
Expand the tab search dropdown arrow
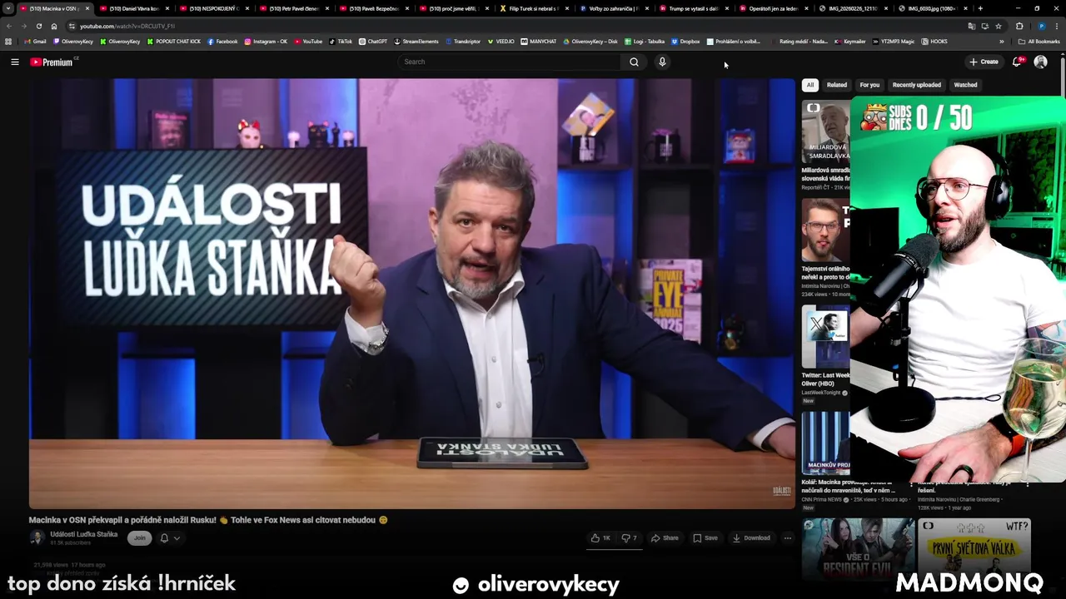pyautogui.click(x=7, y=8)
